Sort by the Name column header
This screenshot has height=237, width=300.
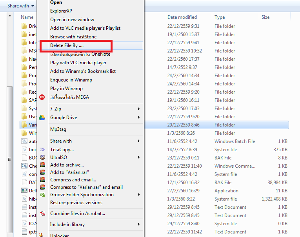(x=27, y=17)
